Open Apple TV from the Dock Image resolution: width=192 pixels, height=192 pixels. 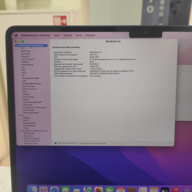pos(165,190)
